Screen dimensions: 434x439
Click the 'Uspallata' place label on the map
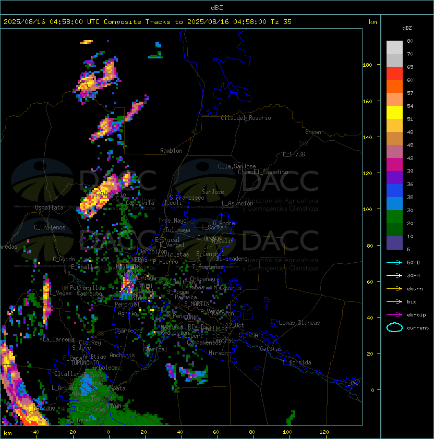click(x=49, y=208)
